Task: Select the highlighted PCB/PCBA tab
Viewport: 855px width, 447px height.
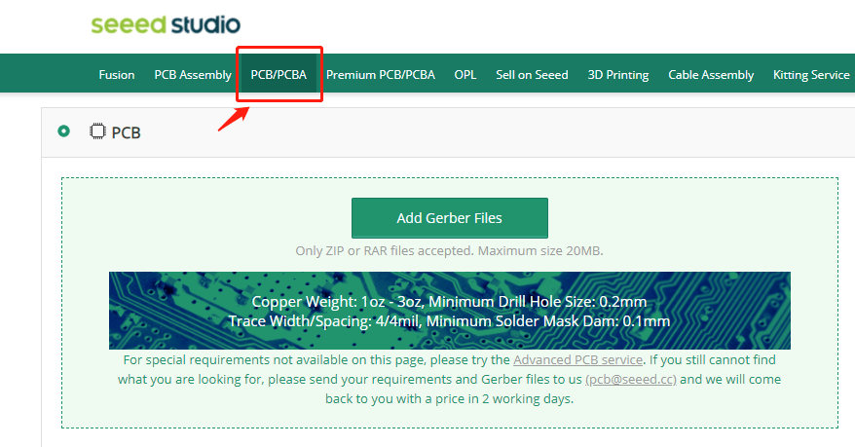Action: (279, 75)
